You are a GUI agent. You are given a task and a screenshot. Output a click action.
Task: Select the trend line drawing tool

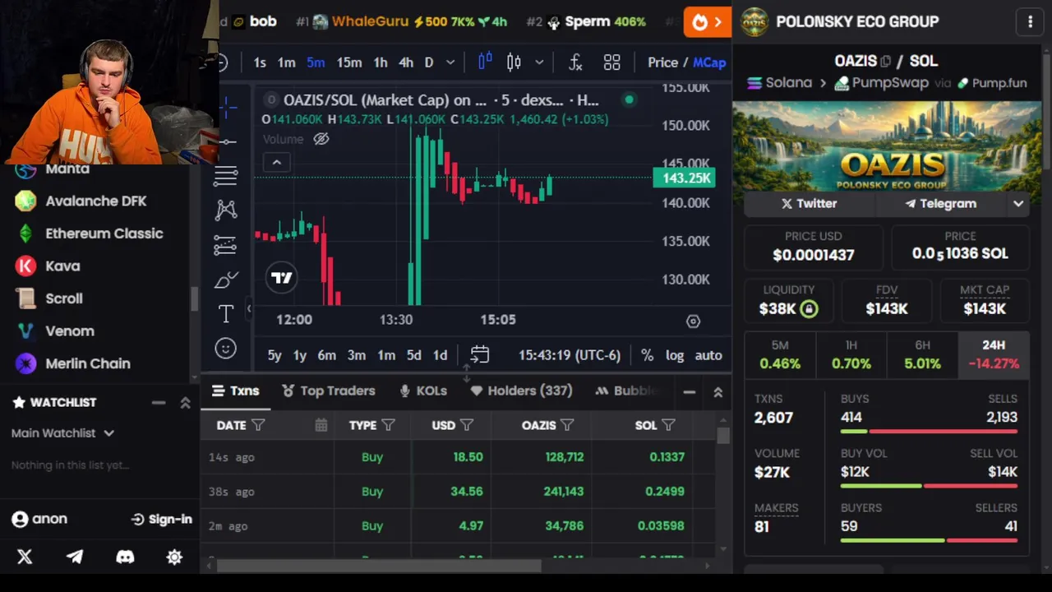pyautogui.click(x=227, y=141)
